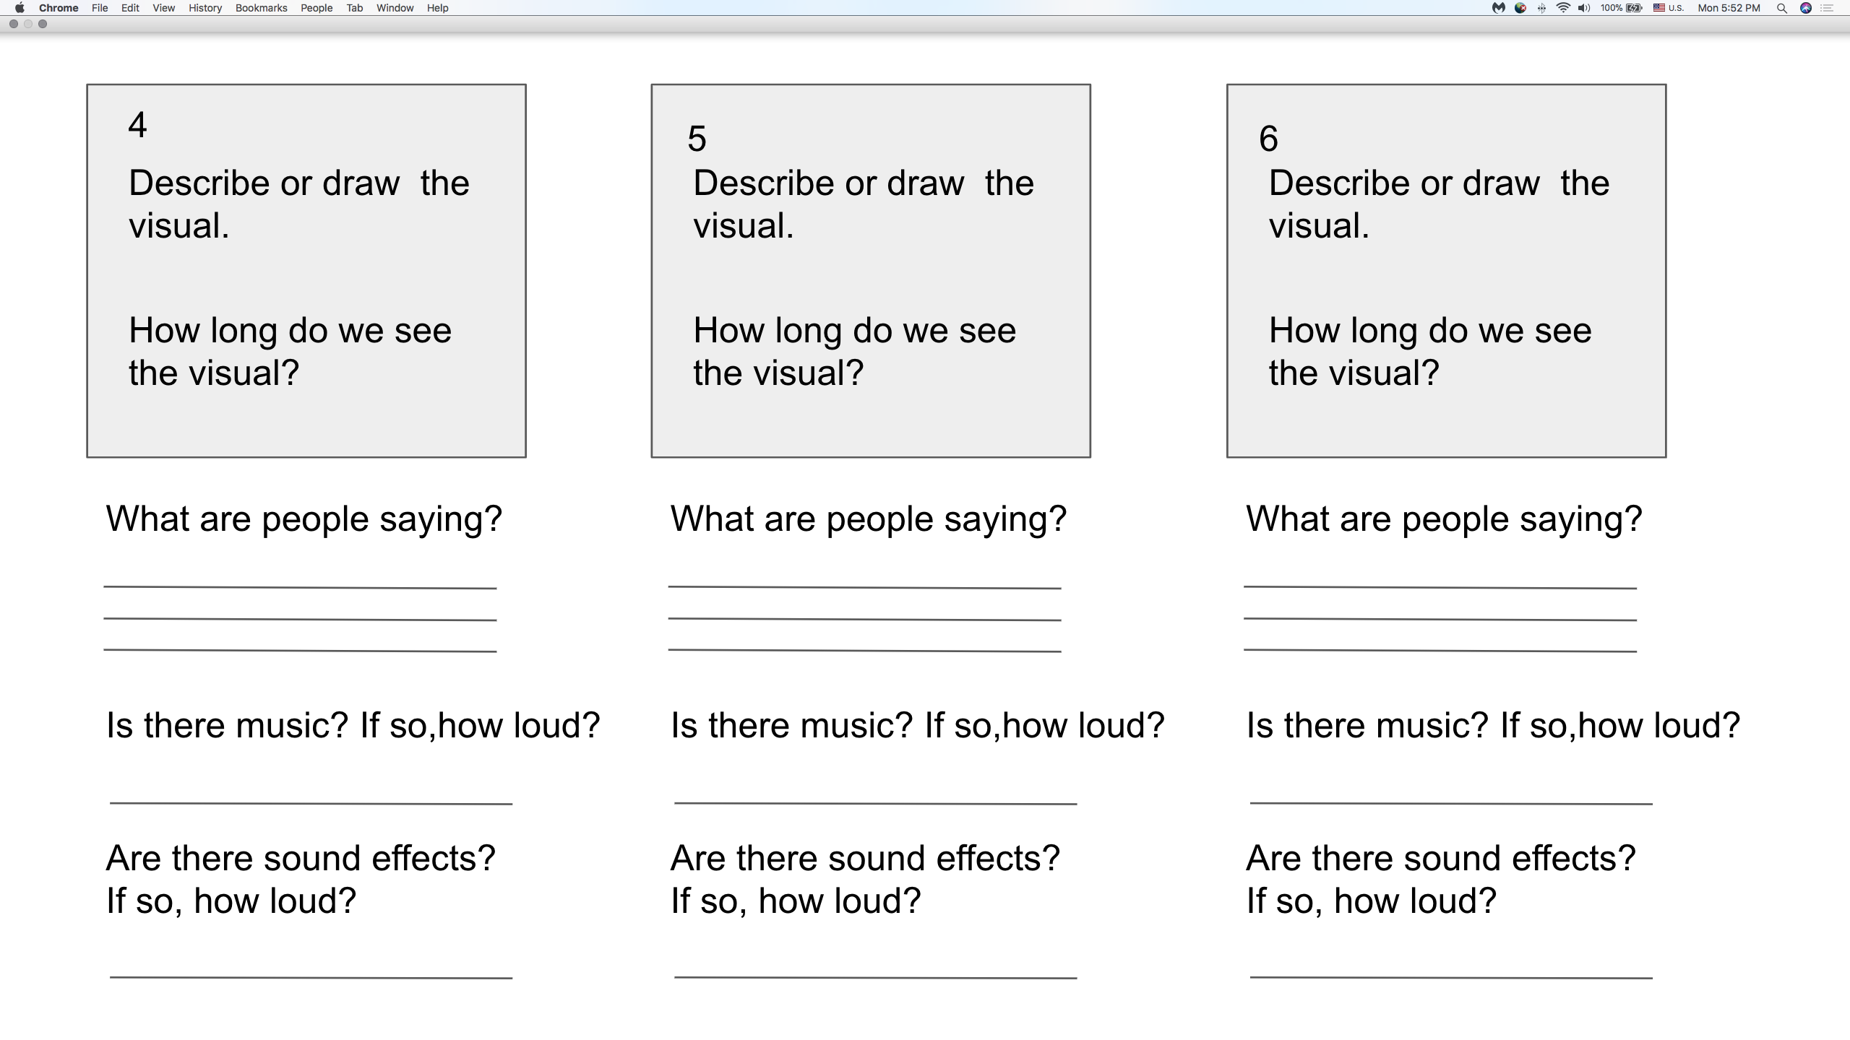Open Spotlight search magnifier
This screenshot has height=1040, width=1850.
pos(1781,8)
